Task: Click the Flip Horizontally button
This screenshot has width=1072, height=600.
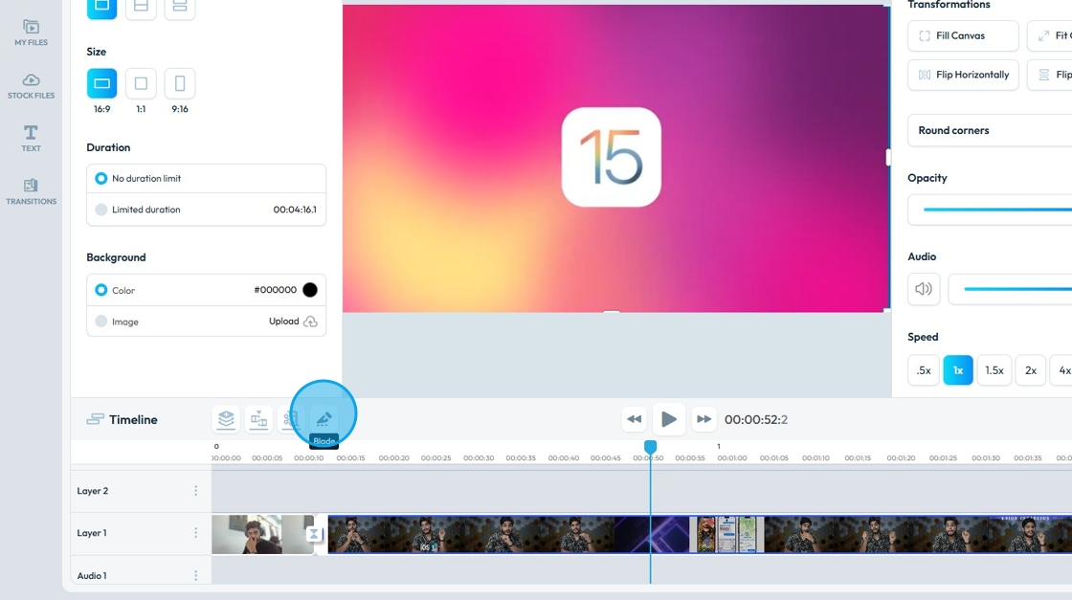Action: 963,75
